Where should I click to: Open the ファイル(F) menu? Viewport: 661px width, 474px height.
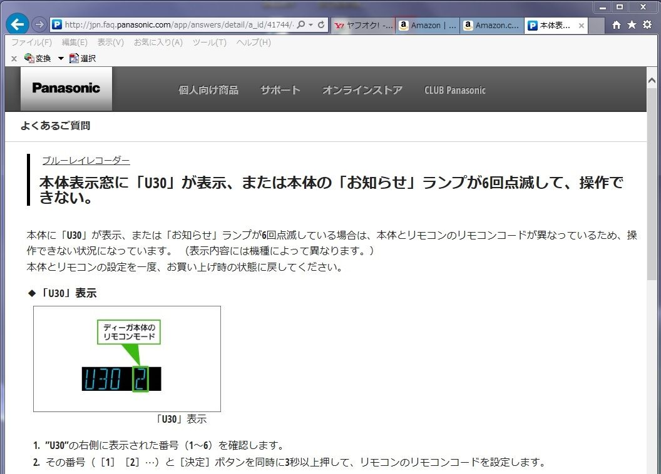tap(32, 42)
